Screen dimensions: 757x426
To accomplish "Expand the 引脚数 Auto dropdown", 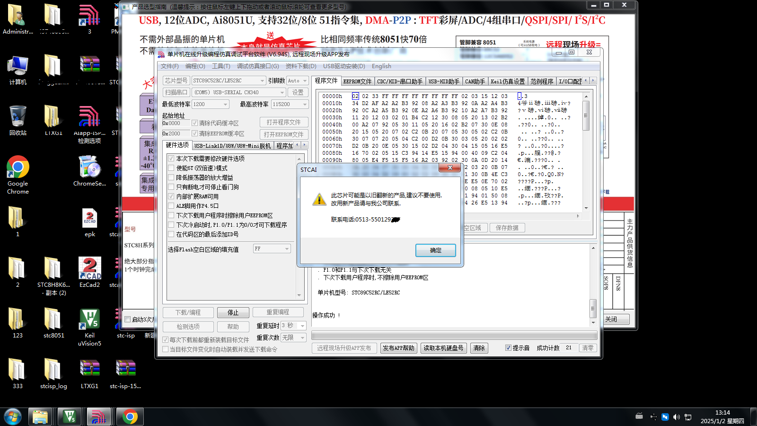I will 305,80.
